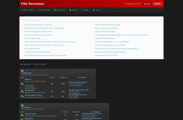Click the calendar icon for Takvim
The width and height of the screenshot is (183, 120).
[x=70, y=10]
